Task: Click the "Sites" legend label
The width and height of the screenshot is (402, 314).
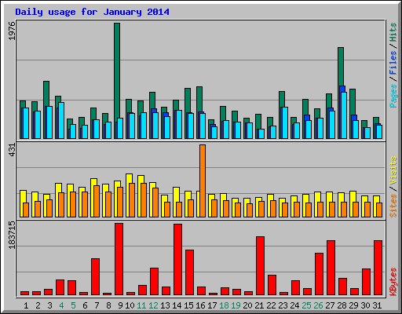Action: pos(393,206)
